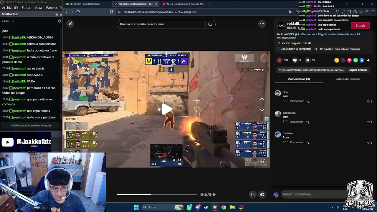This screenshot has height=212, width=377.
Task: Reply to nico's comment
Action: click(297, 101)
